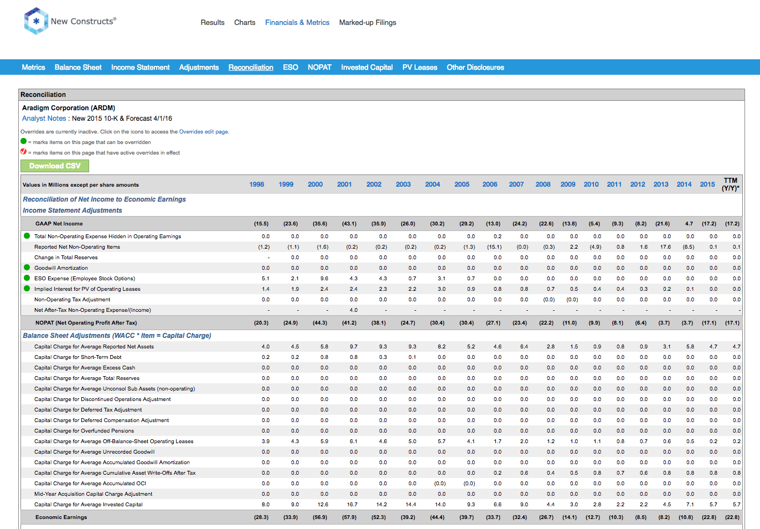This screenshot has height=529, width=760.
Task: Click Capital Charge for Average Invested Capital row
Action: pos(89,505)
